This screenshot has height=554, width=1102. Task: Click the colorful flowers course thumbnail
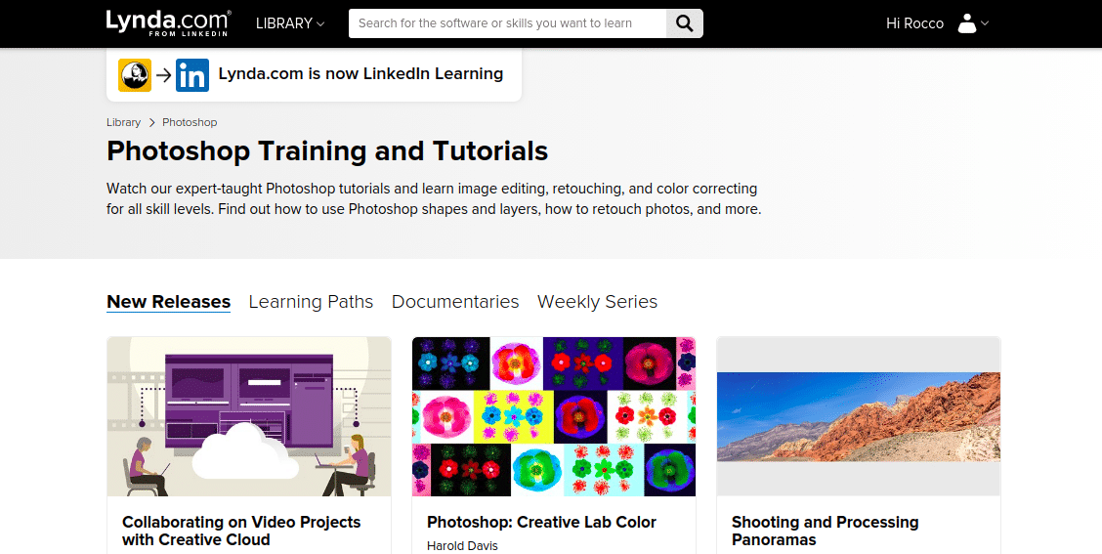tap(554, 416)
